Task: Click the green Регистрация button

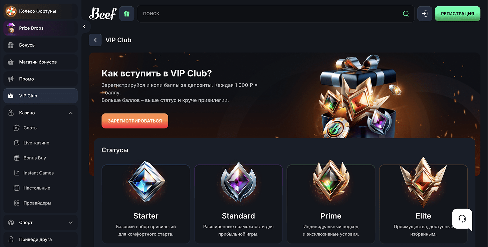Action: [x=457, y=14]
